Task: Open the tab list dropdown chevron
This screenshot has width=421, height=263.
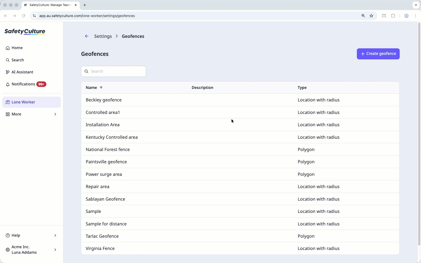Action: coord(416,5)
